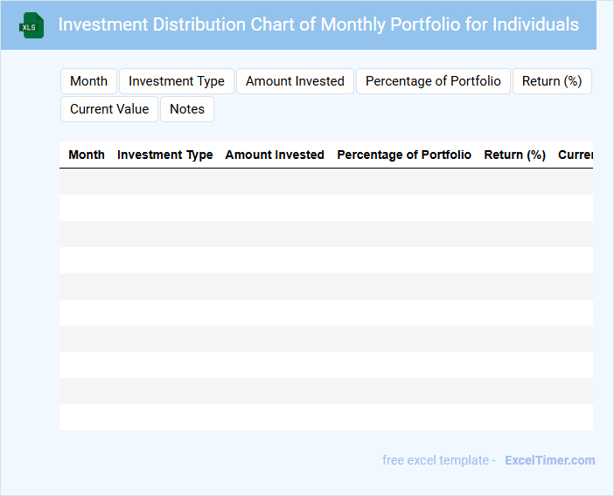Viewport: 614px width, 496px height.
Task: Click the last empty table row
Action: tap(326, 417)
